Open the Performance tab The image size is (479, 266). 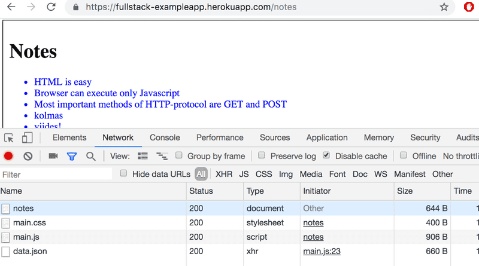(x=220, y=137)
